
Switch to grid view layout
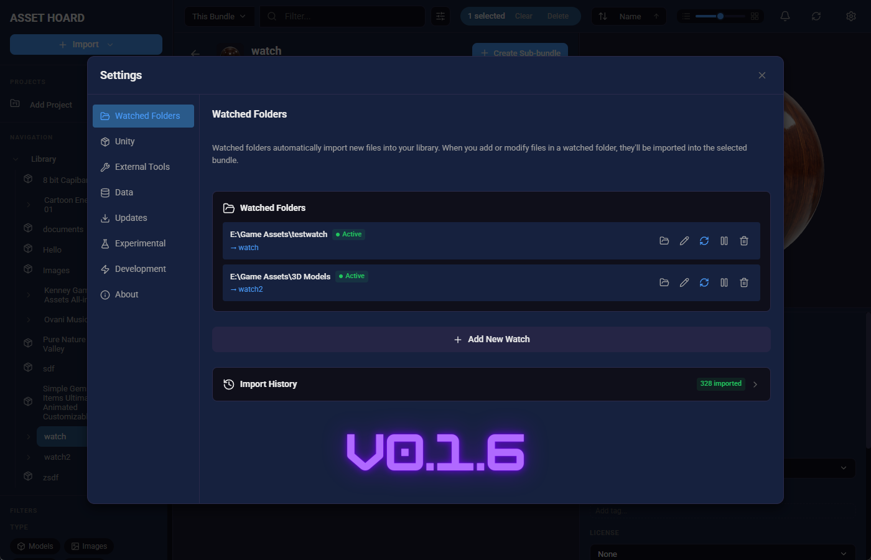tap(755, 16)
